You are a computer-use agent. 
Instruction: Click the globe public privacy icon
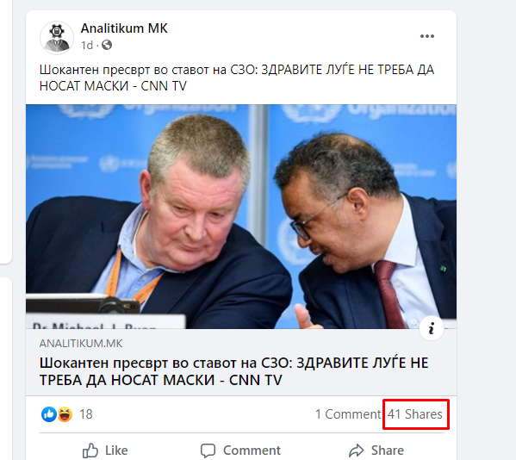pyautogui.click(x=107, y=45)
